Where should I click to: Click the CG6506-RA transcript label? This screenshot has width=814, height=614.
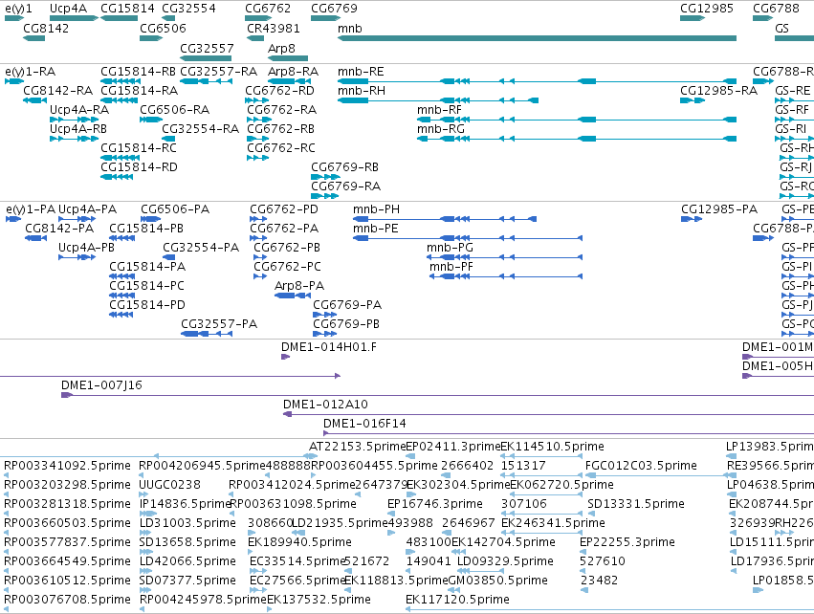(174, 110)
